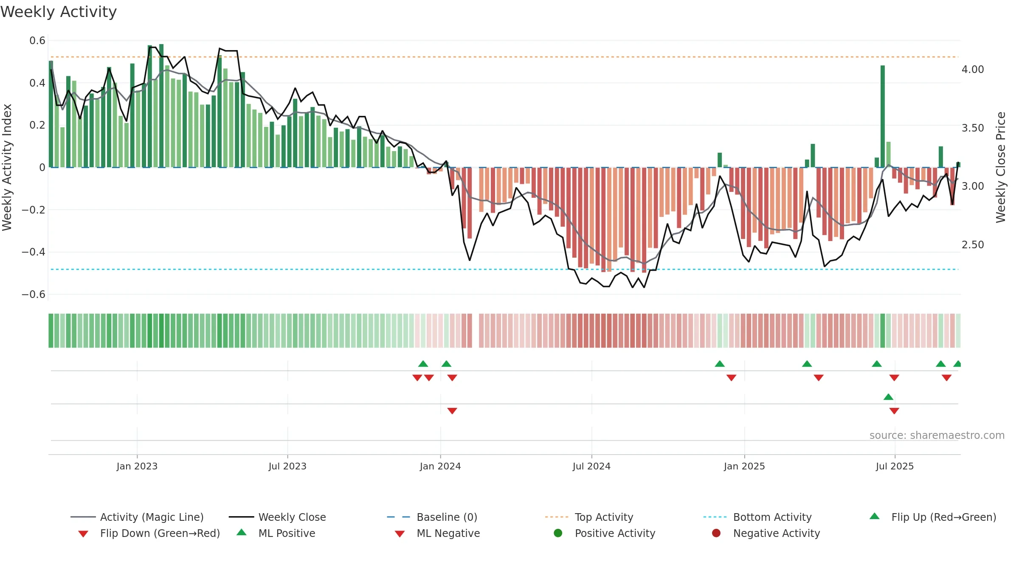Screen dimensions: 1019x573
Task: Click the last flip-up triangle at chart end
Action: tap(957, 364)
